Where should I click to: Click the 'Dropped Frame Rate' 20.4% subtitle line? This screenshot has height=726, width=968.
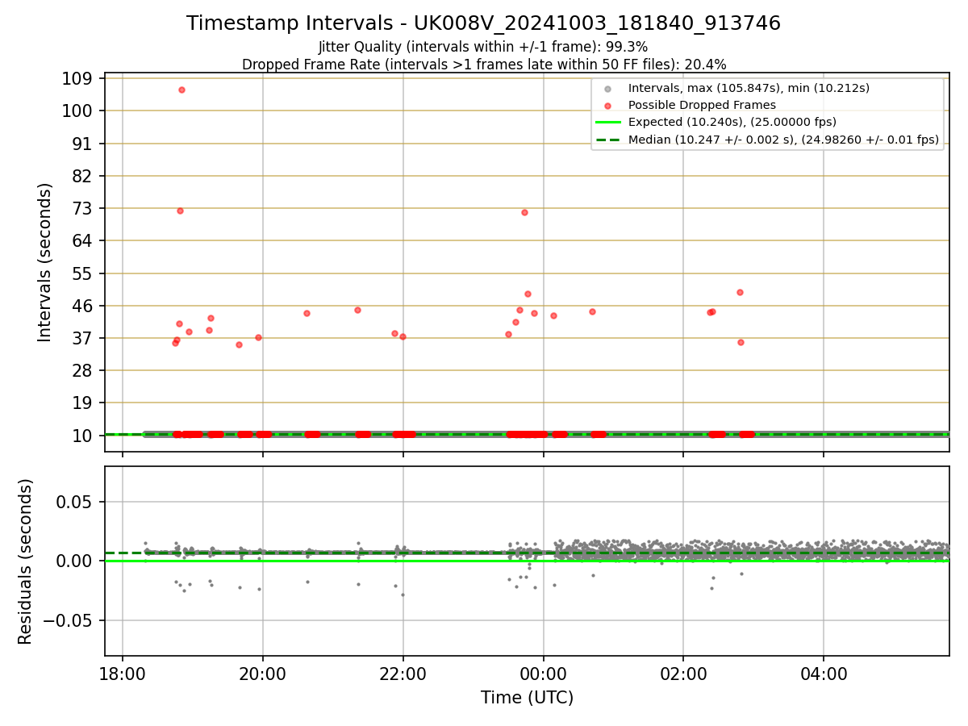pos(484,65)
